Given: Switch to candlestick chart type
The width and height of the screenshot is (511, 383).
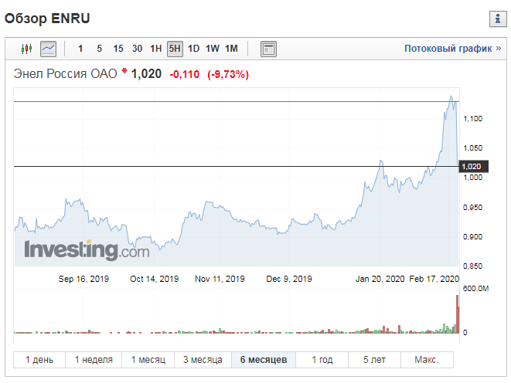Looking at the screenshot, I should pos(27,49).
